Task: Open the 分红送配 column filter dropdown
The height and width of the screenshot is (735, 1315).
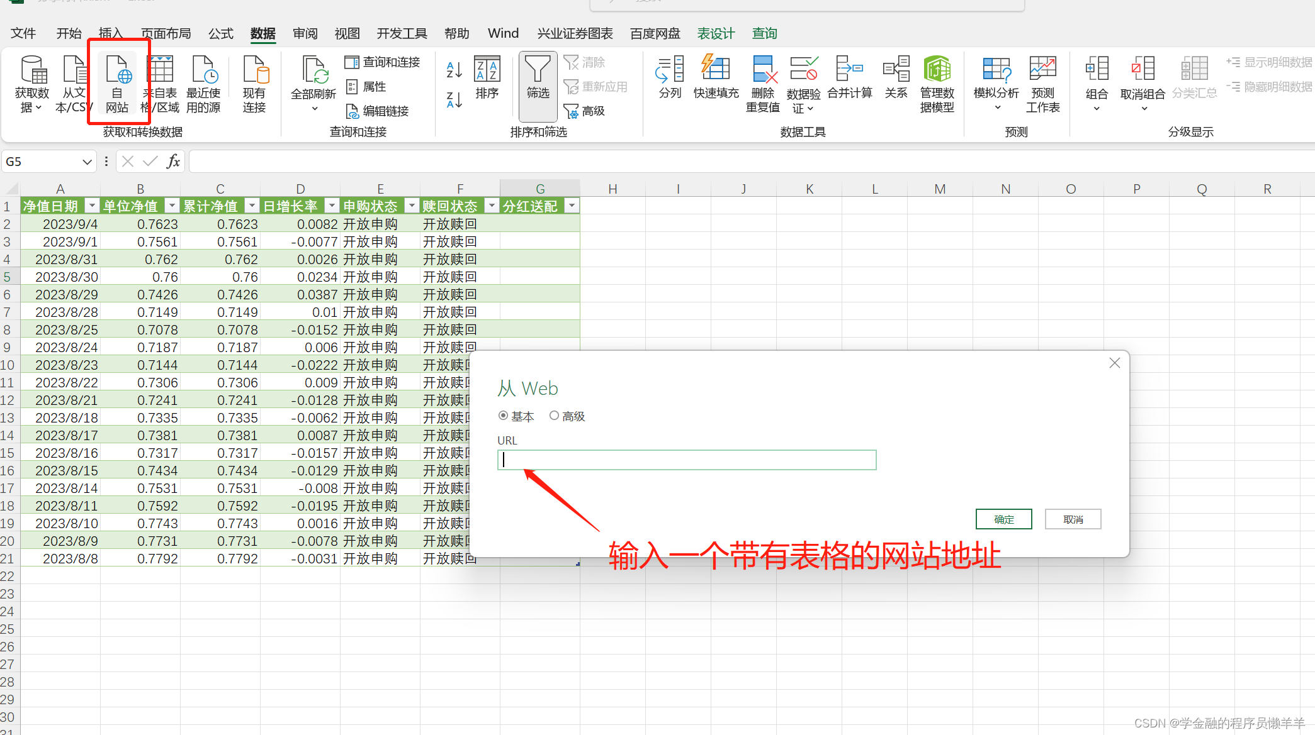Action: click(572, 206)
